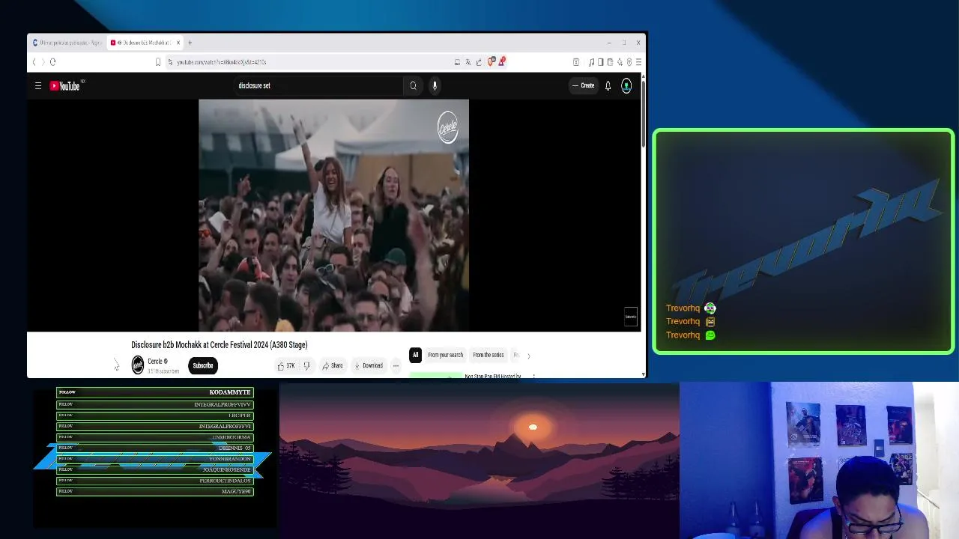Viewport: 959px width, 539px height.
Task: Open the browser main menu hamburger
Action: point(638,62)
